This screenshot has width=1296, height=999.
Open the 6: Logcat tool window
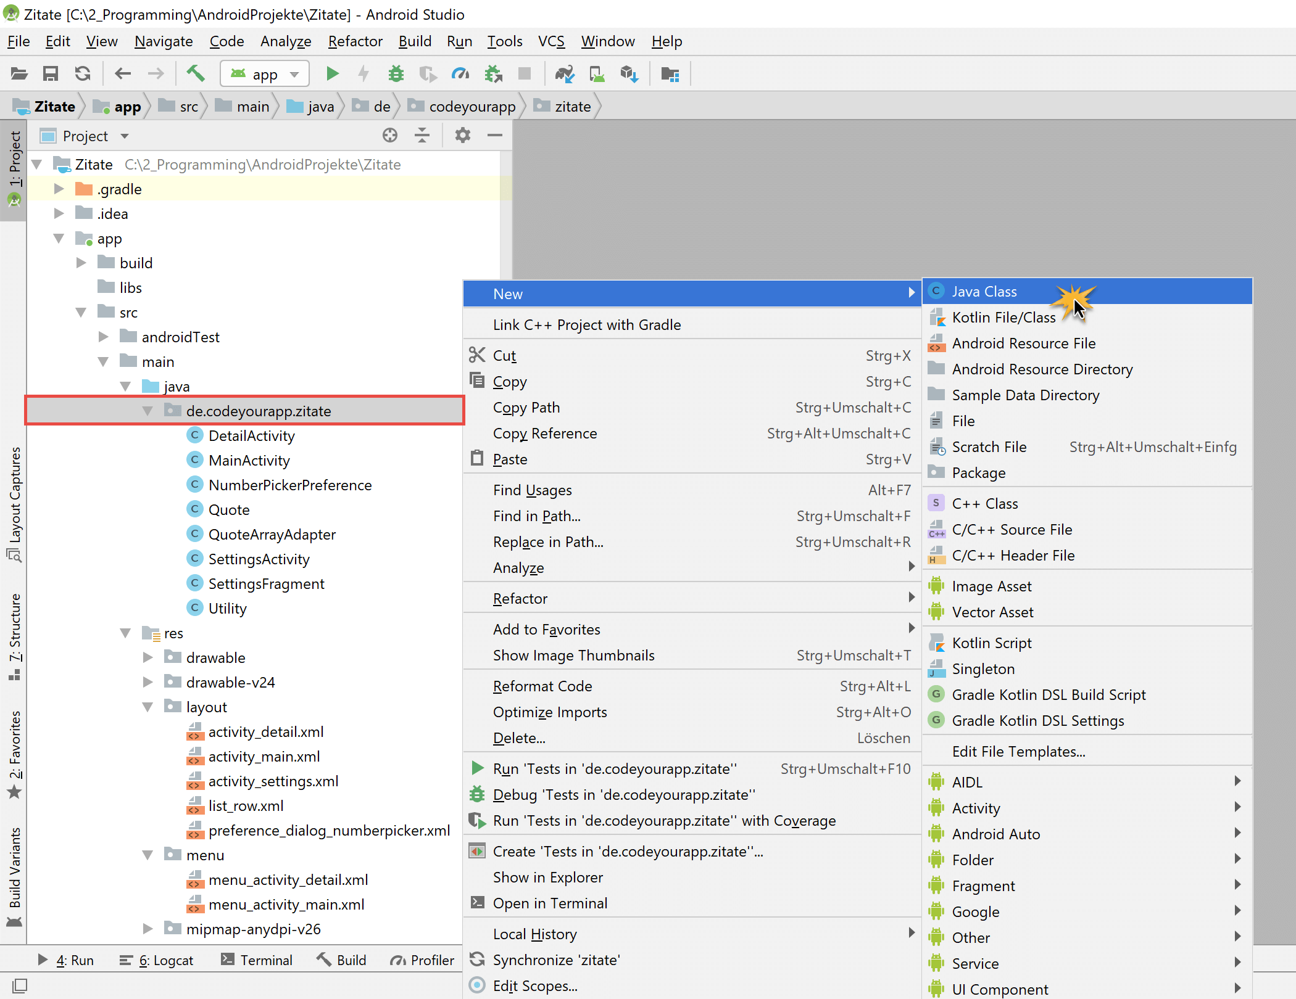157,960
